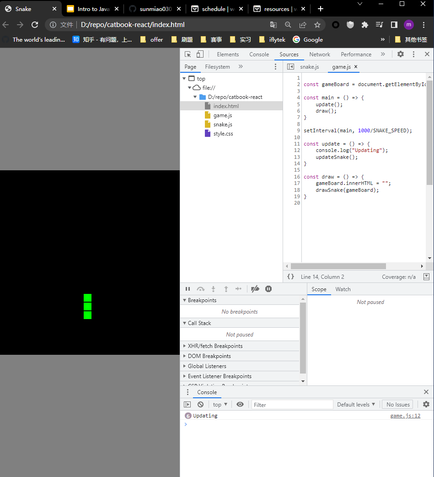Image resolution: width=434 pixels, height=477 pixels.
Task: Pretty print the source with braces icon
Action: click(290, 276)
